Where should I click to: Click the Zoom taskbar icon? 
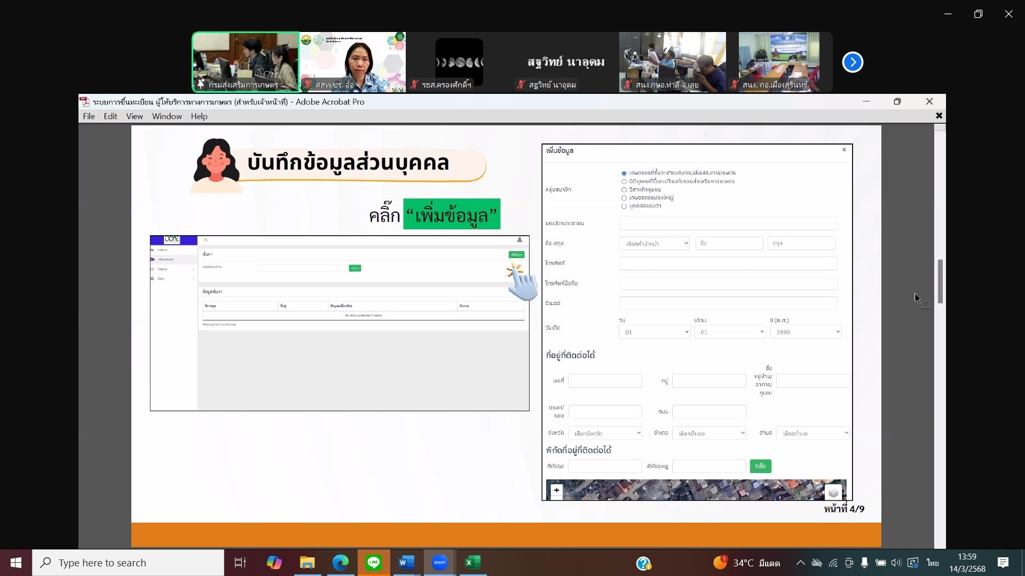[439, 563]
